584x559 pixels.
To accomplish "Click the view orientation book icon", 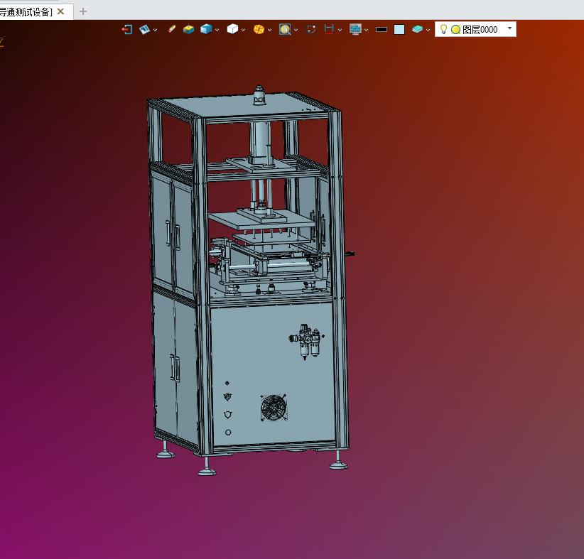I will coord(144,29).
